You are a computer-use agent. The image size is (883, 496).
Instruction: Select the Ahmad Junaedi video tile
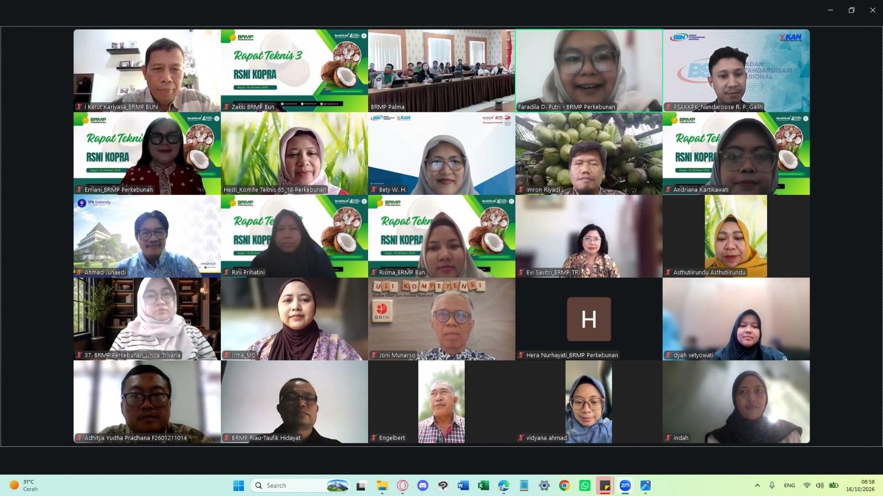click(x=147, y=236)
